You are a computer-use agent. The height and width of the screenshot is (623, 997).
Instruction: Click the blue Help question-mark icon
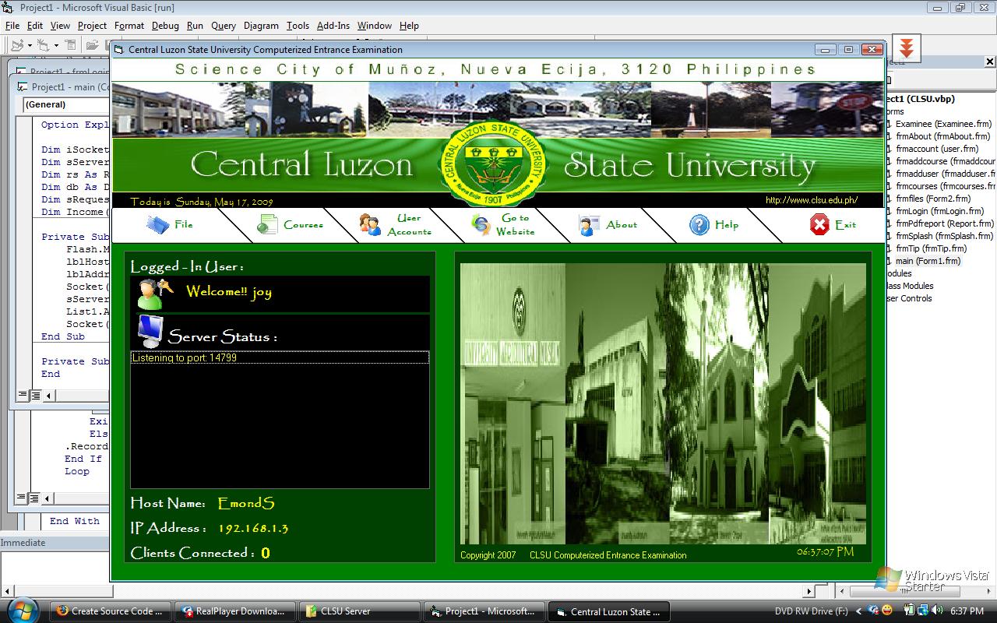(x=699, y=225)
